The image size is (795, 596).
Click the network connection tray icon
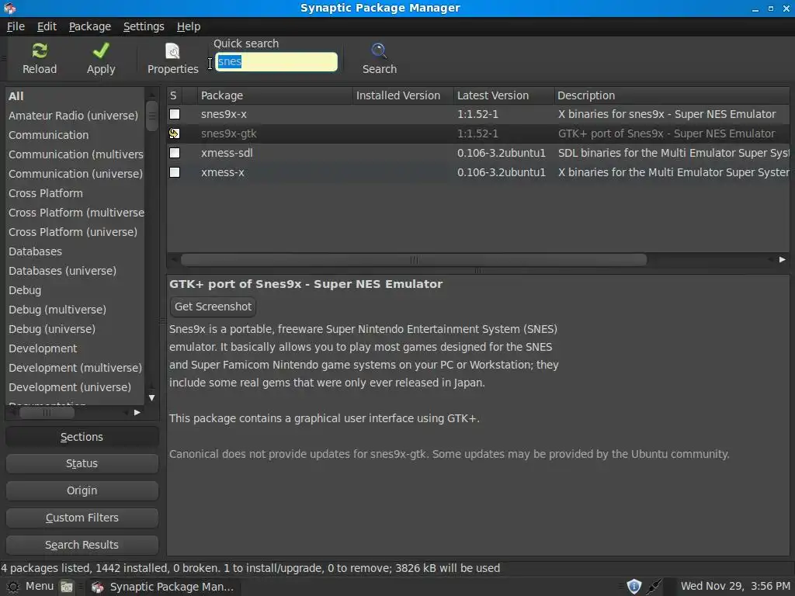[x=654, y=587]
